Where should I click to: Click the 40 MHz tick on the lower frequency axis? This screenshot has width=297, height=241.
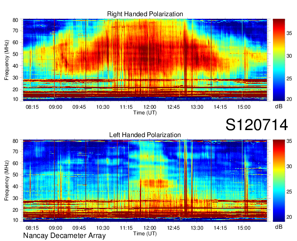click(16, 186)
